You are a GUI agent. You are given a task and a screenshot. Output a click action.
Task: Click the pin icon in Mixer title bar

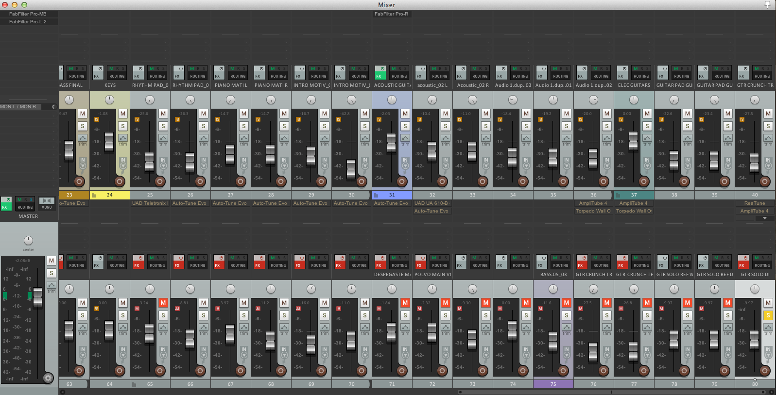point(767,4)
